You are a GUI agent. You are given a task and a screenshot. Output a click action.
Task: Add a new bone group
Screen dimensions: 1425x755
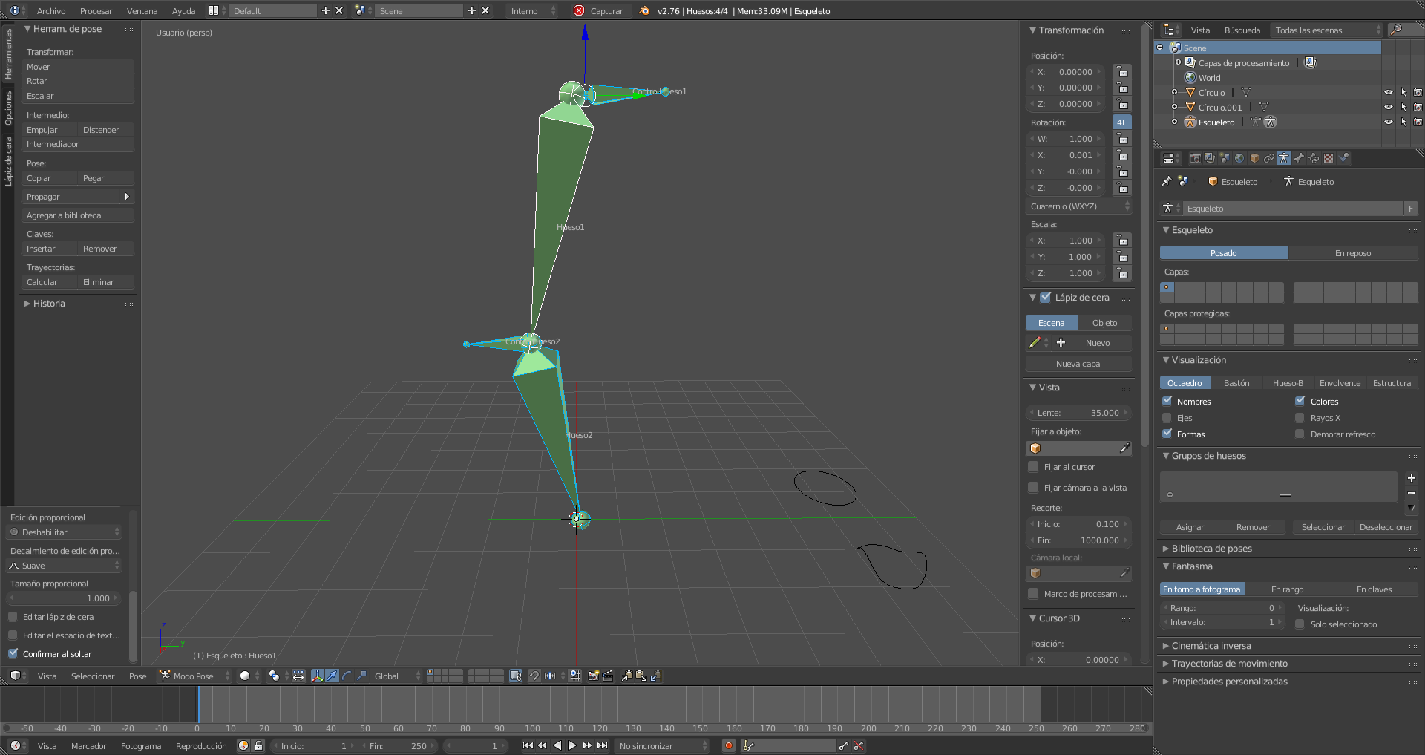pos(1411,478)
